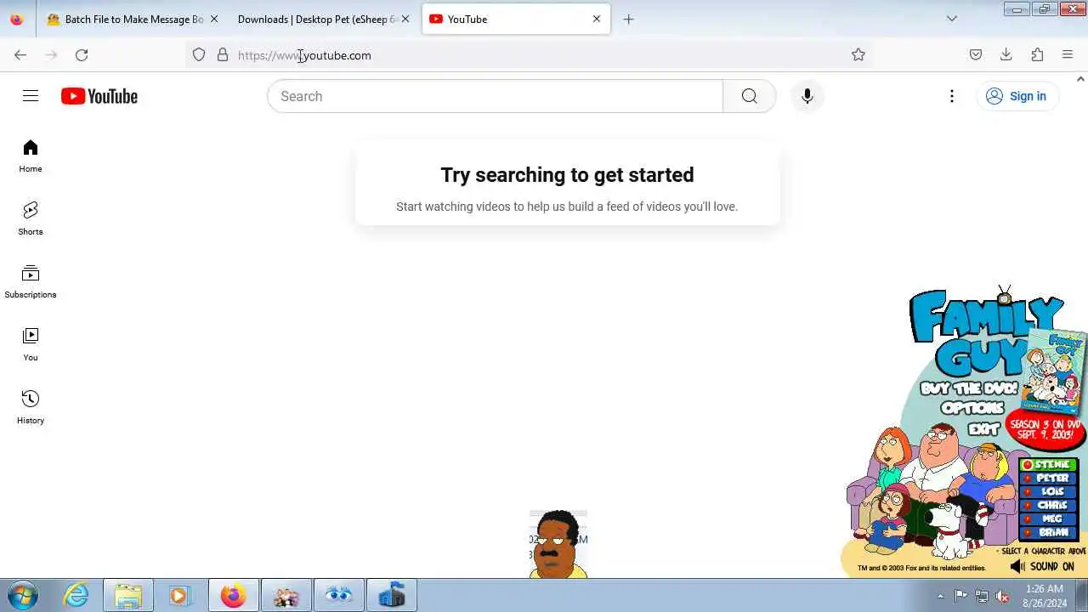
Task: Click the muted volume tray icon
Action: pos(1003,596)
